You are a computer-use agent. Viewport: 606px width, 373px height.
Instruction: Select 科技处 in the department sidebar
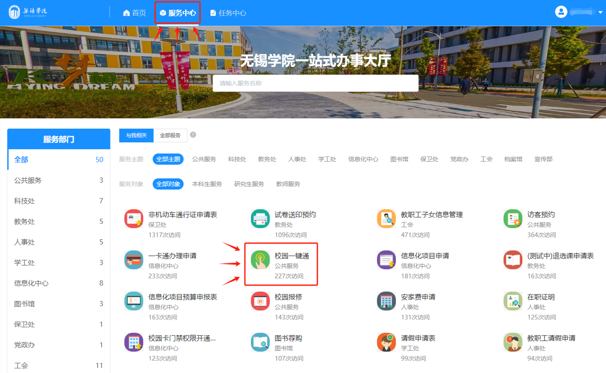click(24, 201)
